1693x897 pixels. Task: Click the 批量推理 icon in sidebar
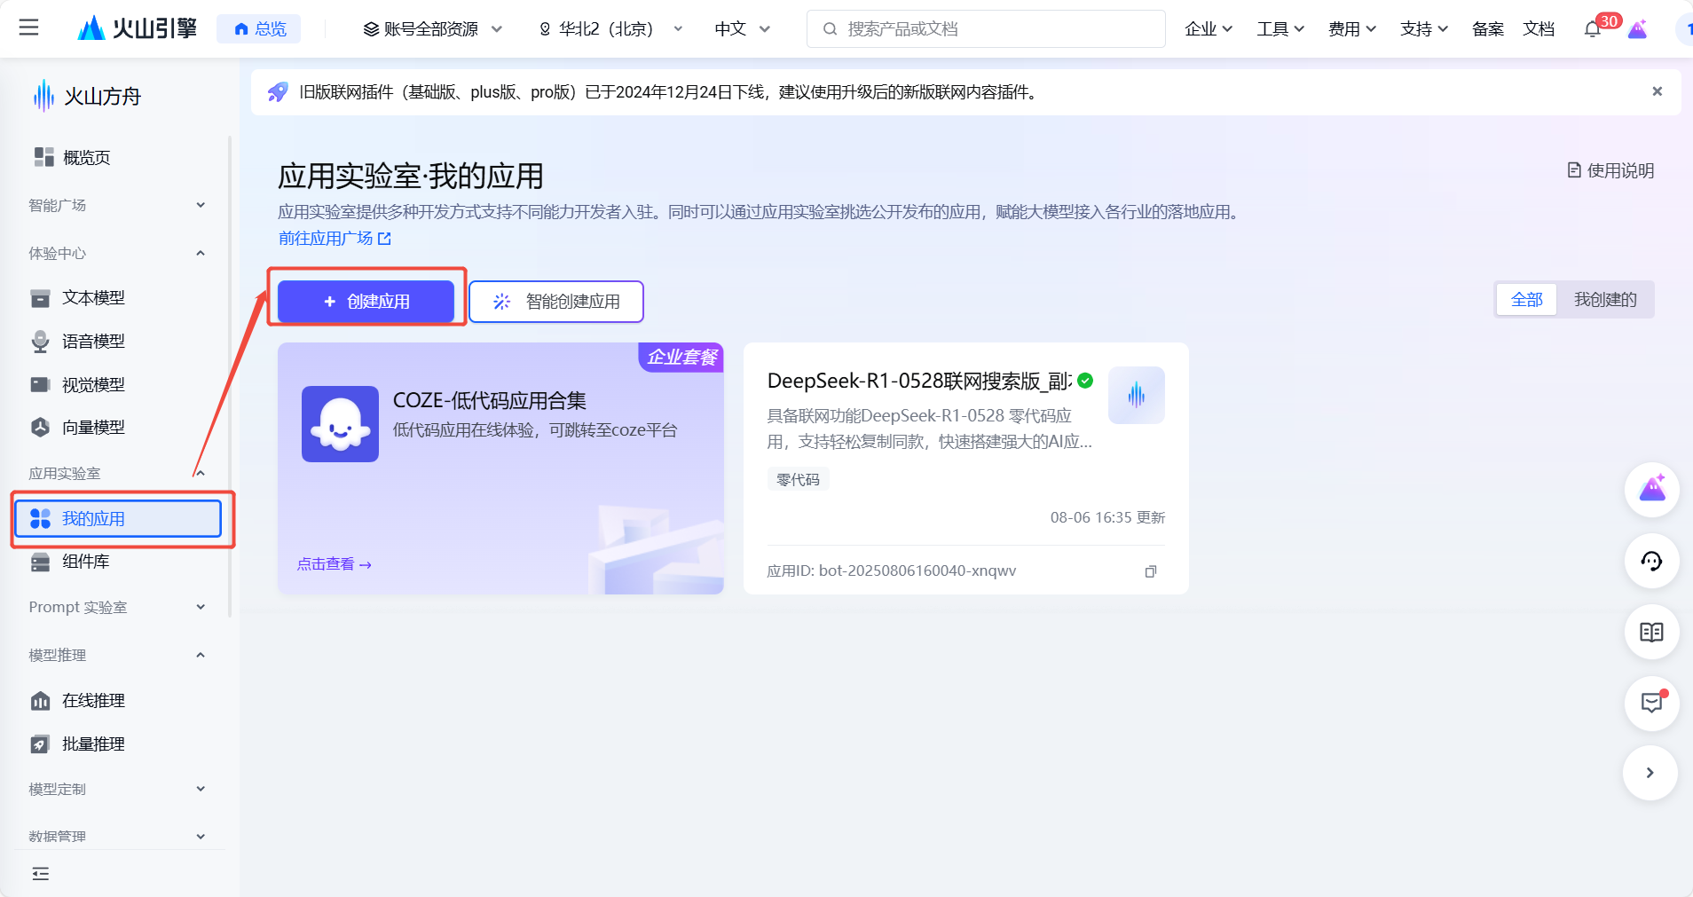[x=40, y=744]
